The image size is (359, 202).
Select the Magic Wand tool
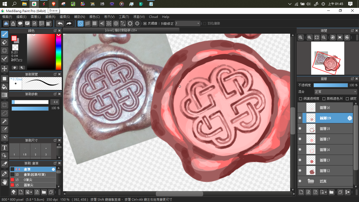pyautogui.click(x=4, y=121)
